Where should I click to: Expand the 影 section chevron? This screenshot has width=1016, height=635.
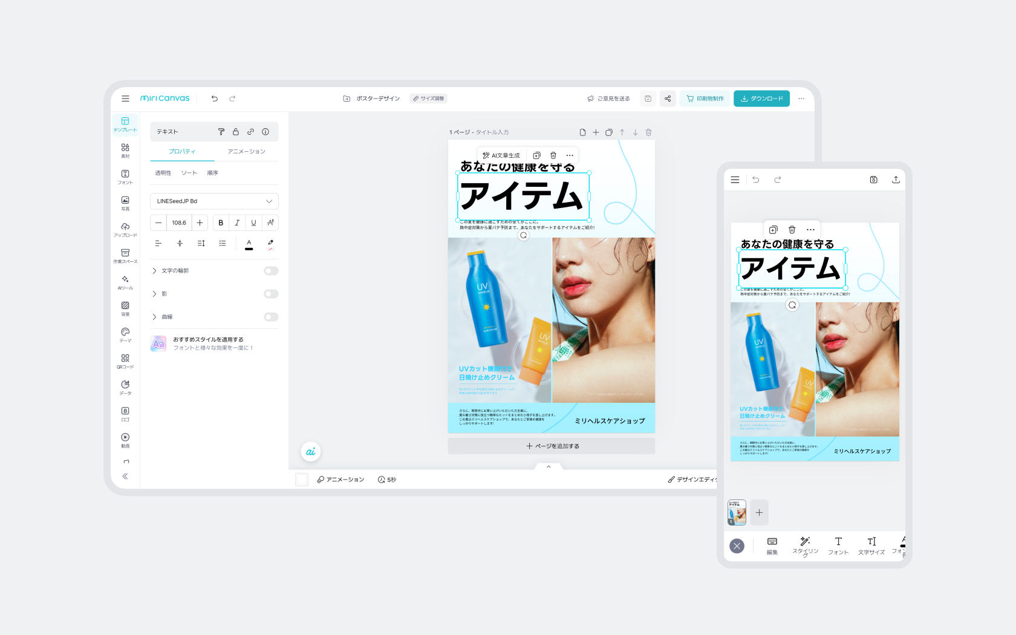pos(154,294)
